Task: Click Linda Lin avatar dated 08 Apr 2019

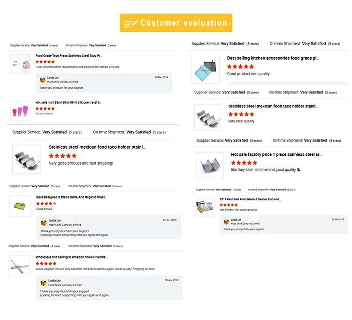Action: 44,282
